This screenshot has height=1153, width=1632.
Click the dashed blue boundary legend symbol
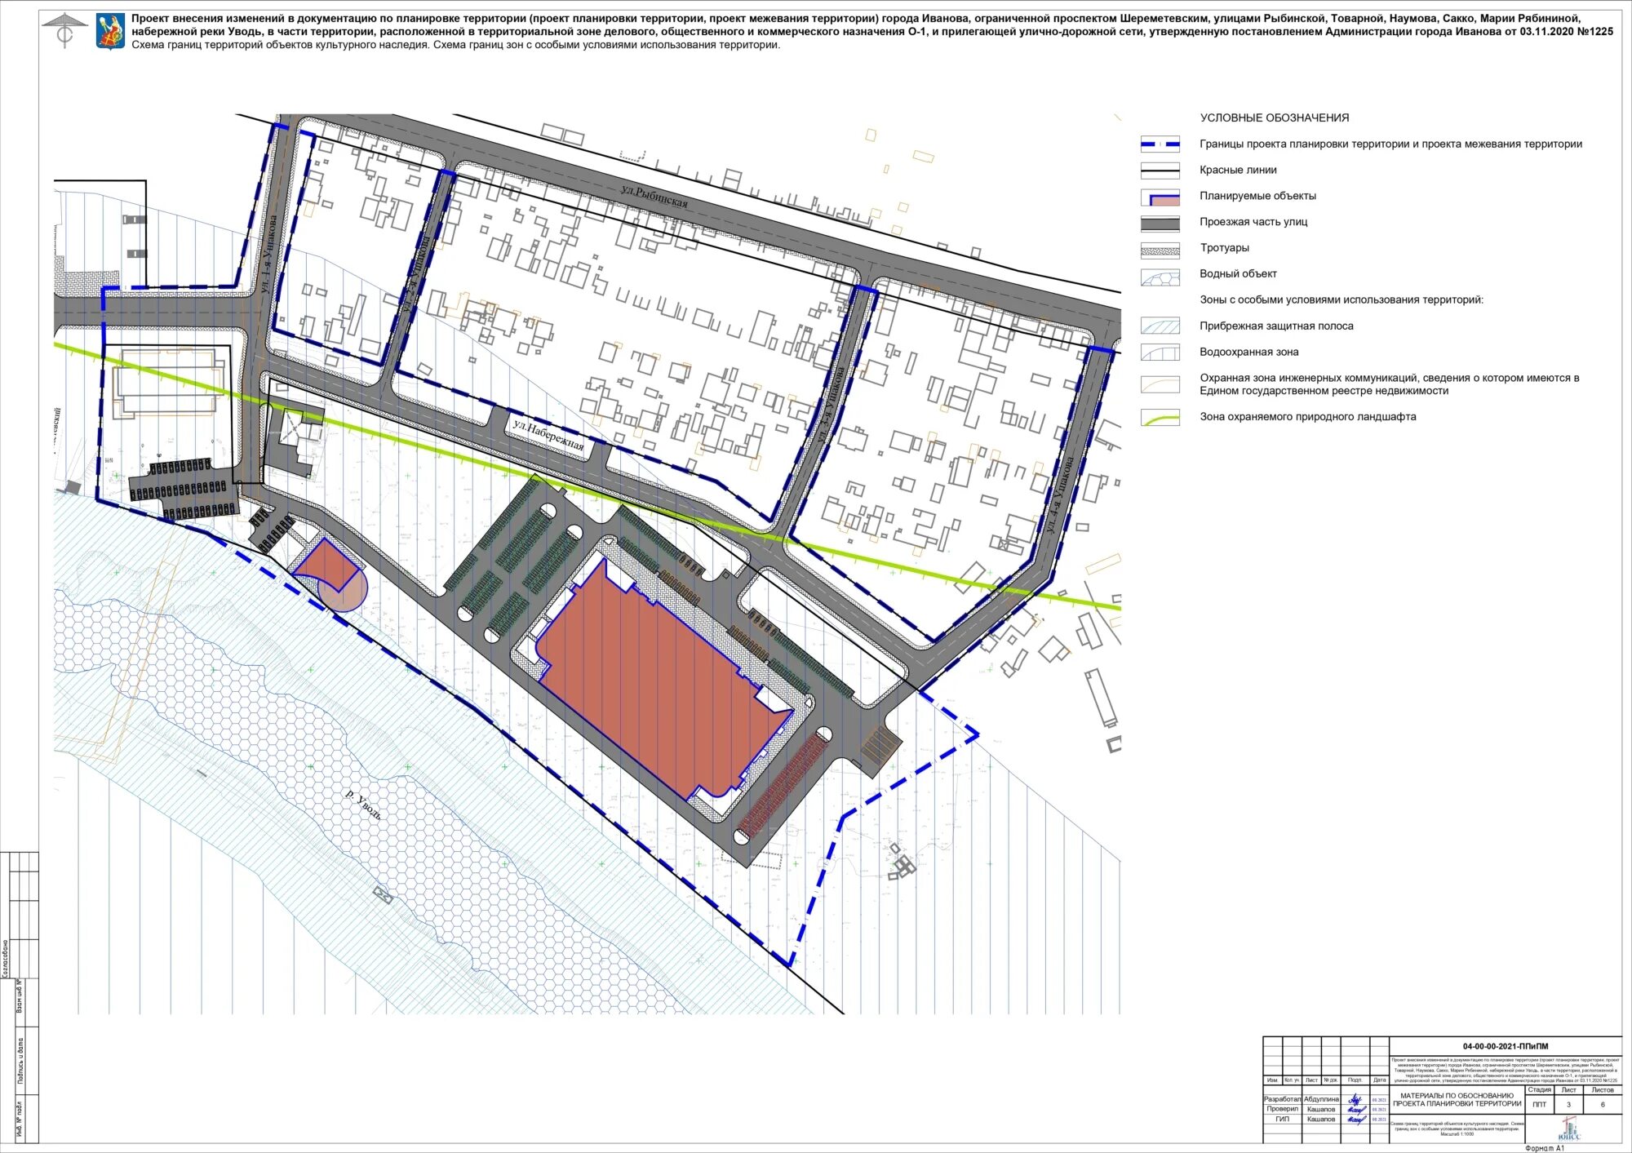(x=1160, y=144)
